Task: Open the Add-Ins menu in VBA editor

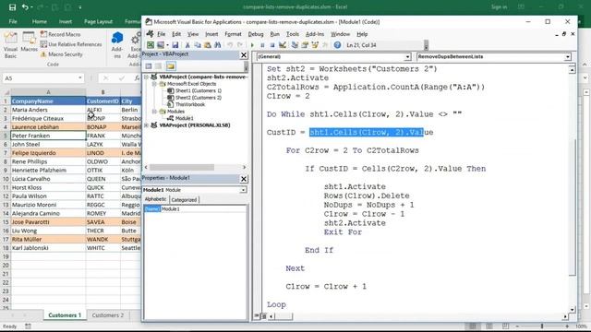Action: (x=315, y=34)
